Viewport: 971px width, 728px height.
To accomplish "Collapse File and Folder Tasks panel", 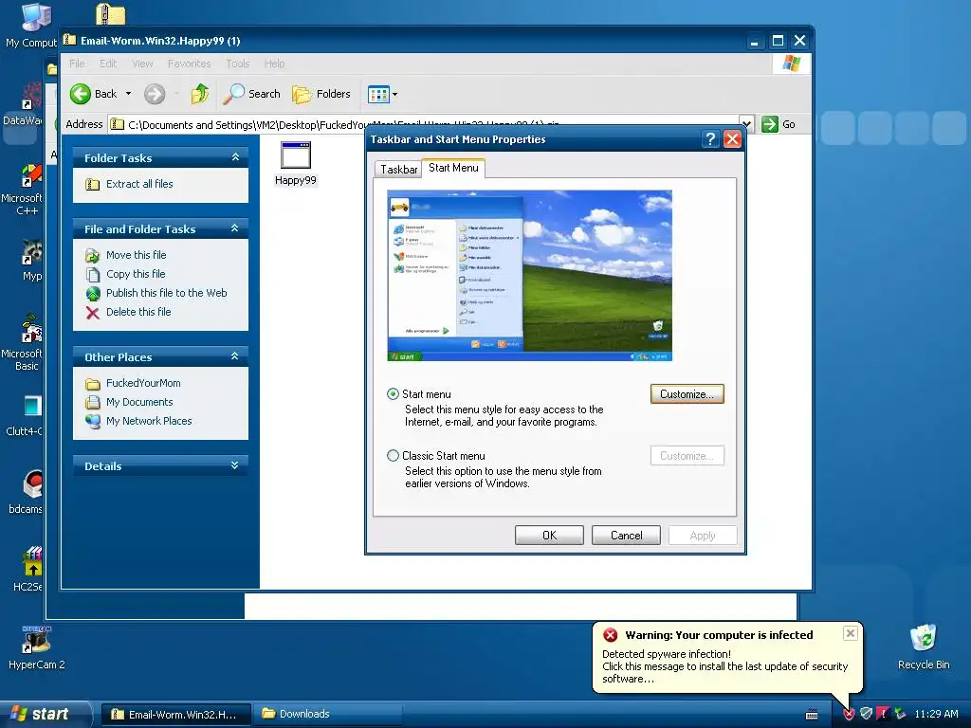I will pyautogui.click(x=235, y=228).
